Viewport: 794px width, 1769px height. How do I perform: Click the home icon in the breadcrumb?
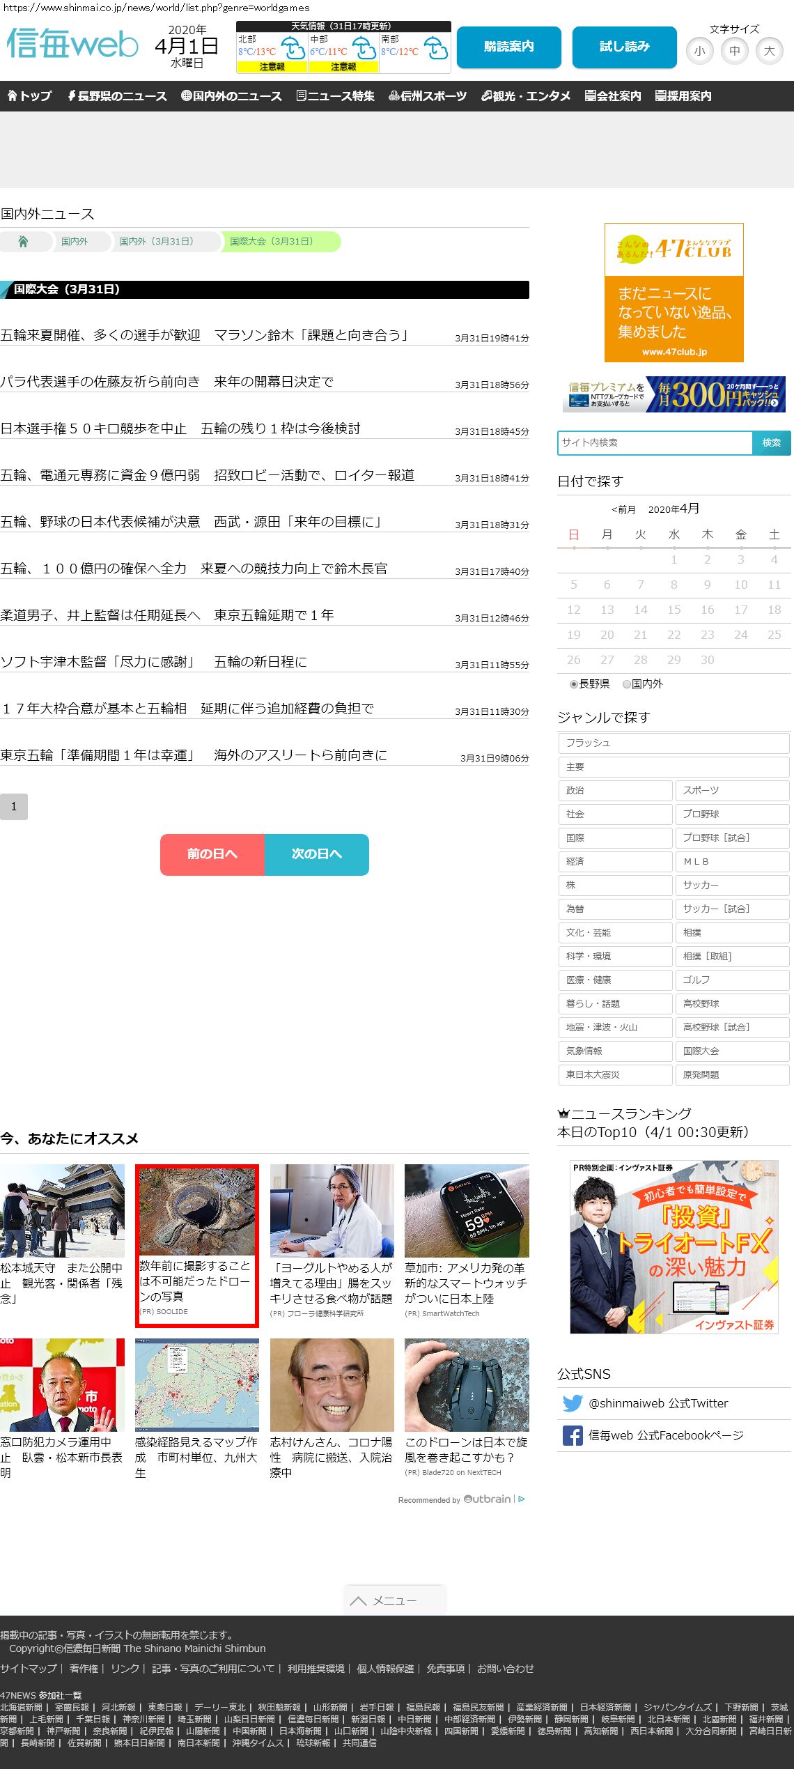click(x=23, y=242)
